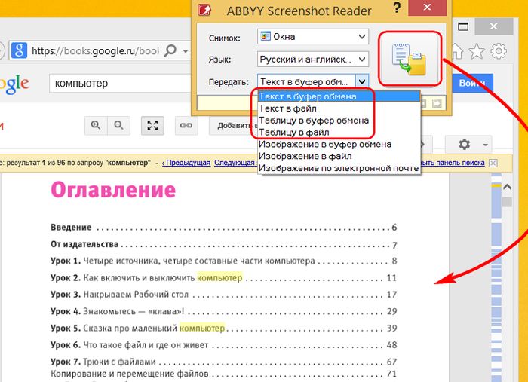Viewport: 528px width, 382px height.
Task: Click the zoom in magnifier icon
Action: [x=96, y=125]
